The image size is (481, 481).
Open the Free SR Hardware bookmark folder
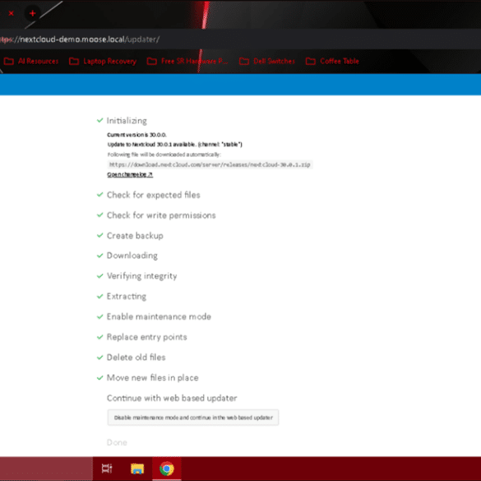click(x=187, y=61)
